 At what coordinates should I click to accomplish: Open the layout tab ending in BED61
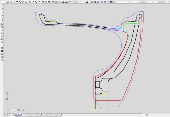[31, 115]
